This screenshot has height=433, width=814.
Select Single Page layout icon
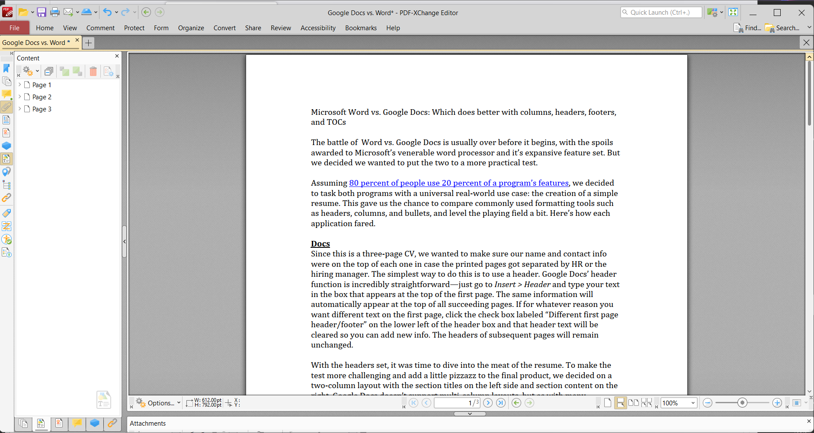[608, 403]
